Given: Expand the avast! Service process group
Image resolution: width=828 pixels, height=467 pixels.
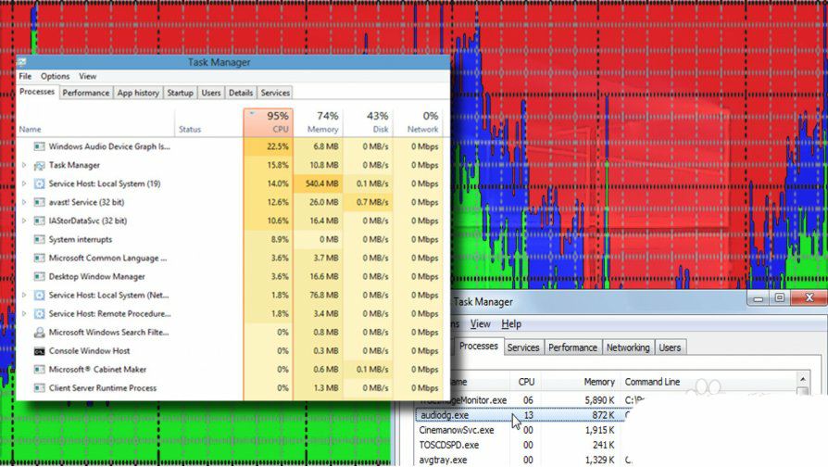Looking at the screenshot, I should coord(24,202).
